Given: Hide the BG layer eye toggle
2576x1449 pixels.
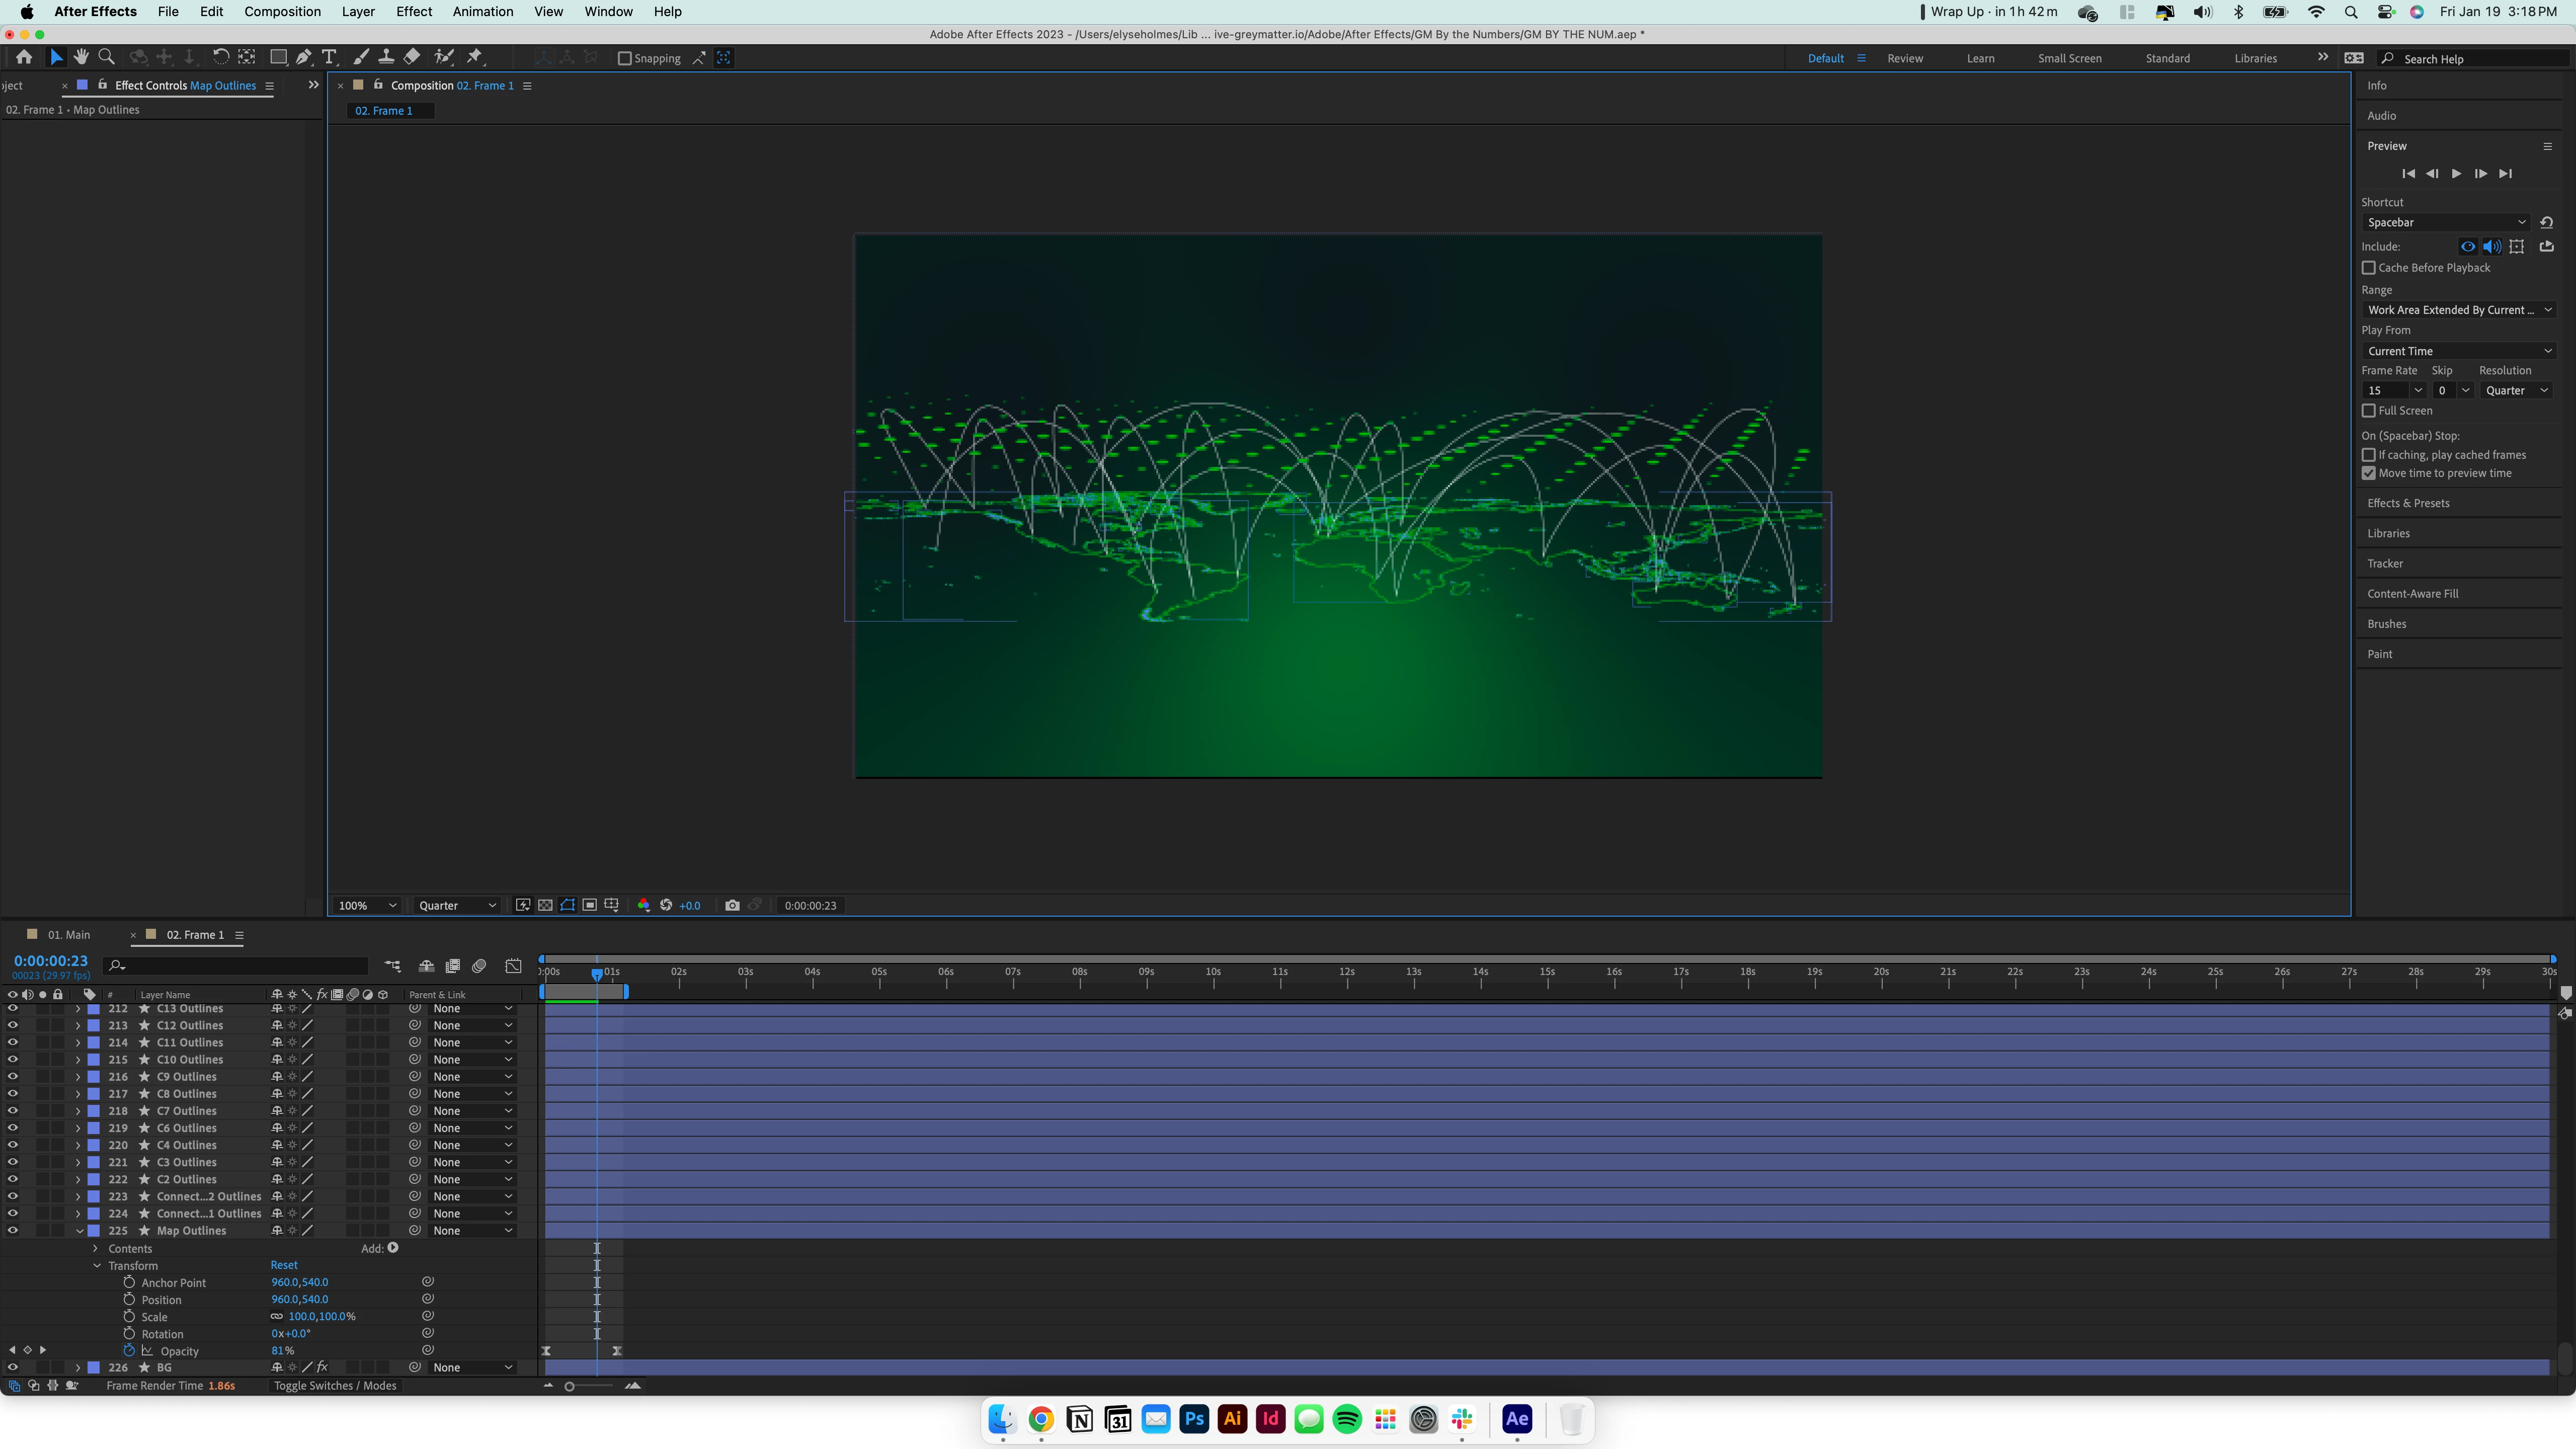Looking at the screenshot, I should (12, 1367).
